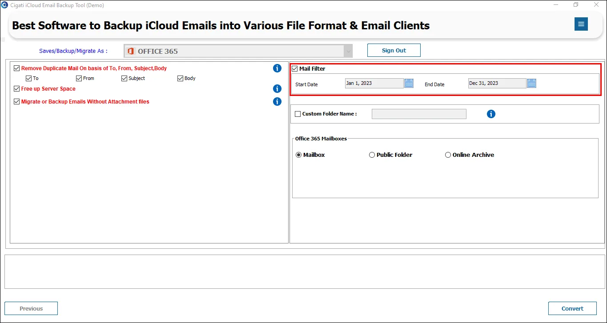Uncheck the Mail Filter checkbox

294,69
